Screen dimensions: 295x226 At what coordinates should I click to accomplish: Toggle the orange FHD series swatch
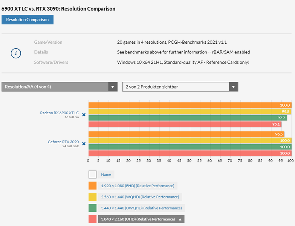93,186
